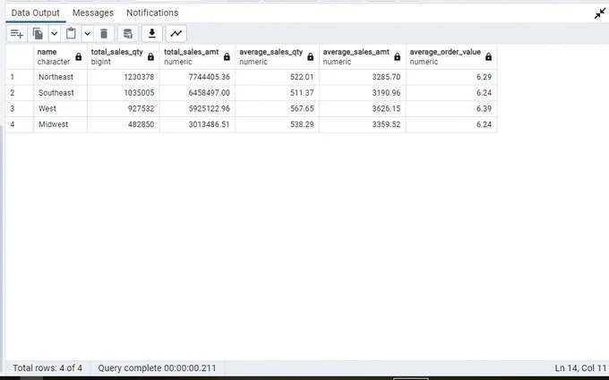
Task: Click the cell with value 482850
Action: pos(123,124)
